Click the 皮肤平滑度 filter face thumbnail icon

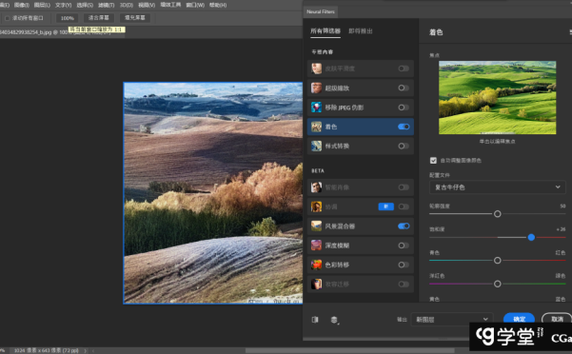tap(316, 69)
